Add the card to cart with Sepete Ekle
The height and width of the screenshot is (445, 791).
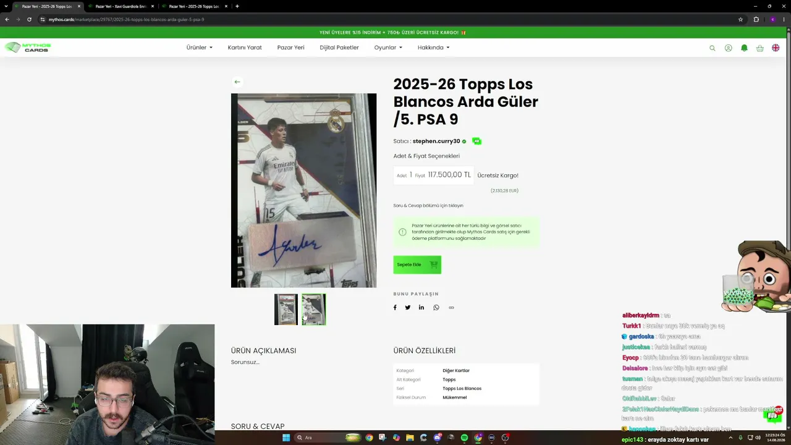pyautogui.click(x=417, y=265)
